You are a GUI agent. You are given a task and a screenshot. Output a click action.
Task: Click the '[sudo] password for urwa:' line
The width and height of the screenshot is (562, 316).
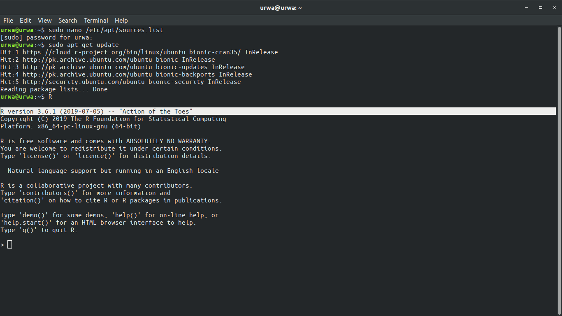pyautogui.click(x=46, y=37)
